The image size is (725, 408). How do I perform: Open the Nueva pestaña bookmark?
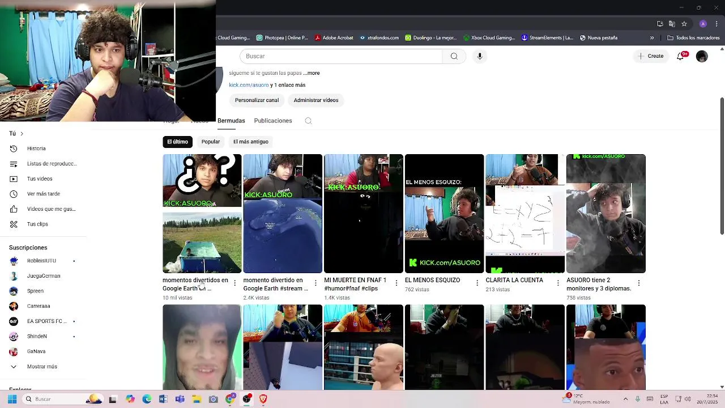(x=599, y=38)
